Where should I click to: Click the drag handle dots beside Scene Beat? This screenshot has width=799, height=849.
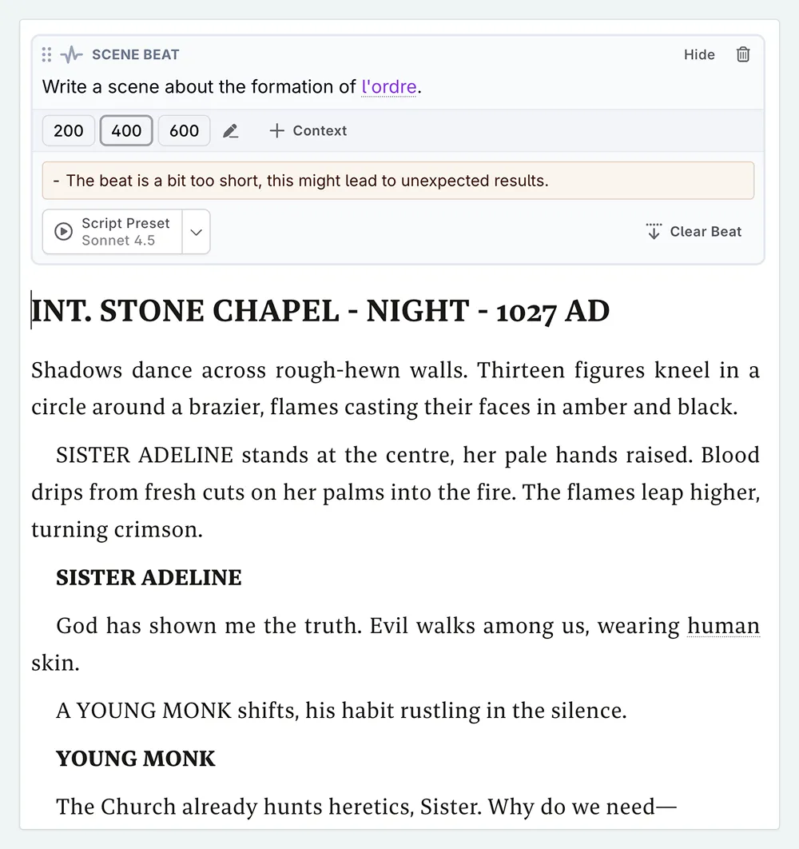coord(47,54)
